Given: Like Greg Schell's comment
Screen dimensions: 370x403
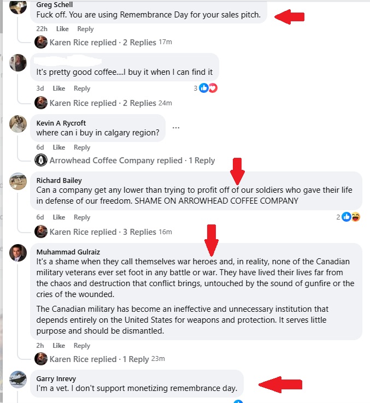Looking at the screenshot, I should point(62,29).
